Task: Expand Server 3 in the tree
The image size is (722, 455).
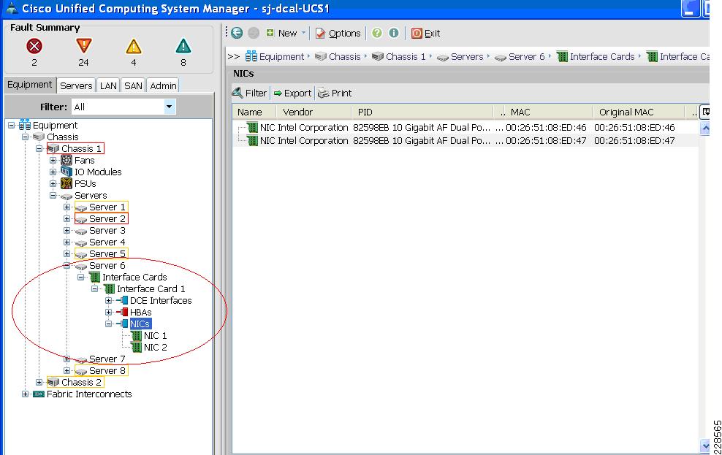Action: click(x=66, y=231)
